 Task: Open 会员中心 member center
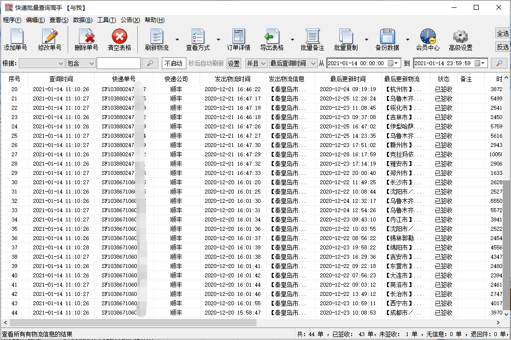426,39
